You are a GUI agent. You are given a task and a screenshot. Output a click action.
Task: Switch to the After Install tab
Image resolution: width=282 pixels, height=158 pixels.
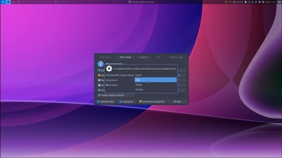[125, 57]
